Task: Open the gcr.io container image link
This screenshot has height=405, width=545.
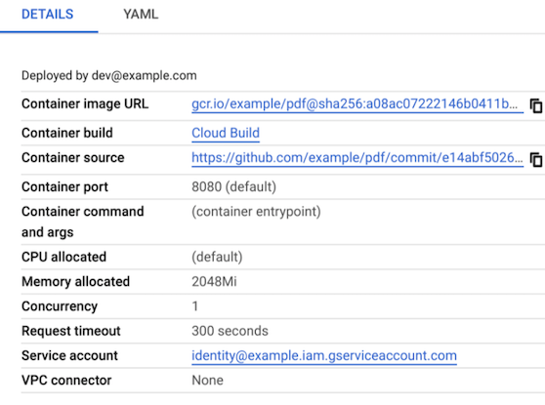Action: tap(357, 104)
